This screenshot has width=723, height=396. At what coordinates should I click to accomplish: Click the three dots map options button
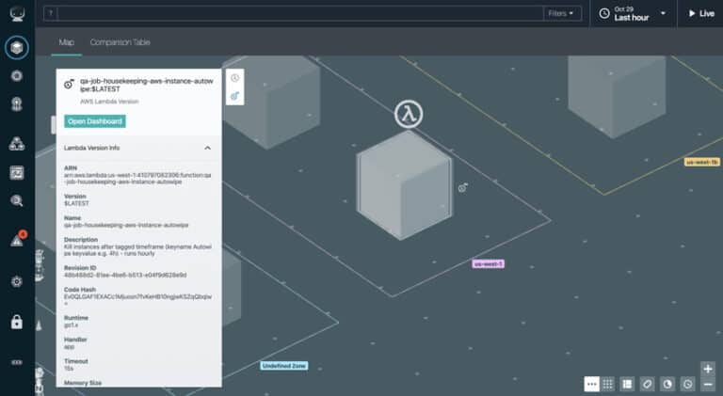(591, 384)
